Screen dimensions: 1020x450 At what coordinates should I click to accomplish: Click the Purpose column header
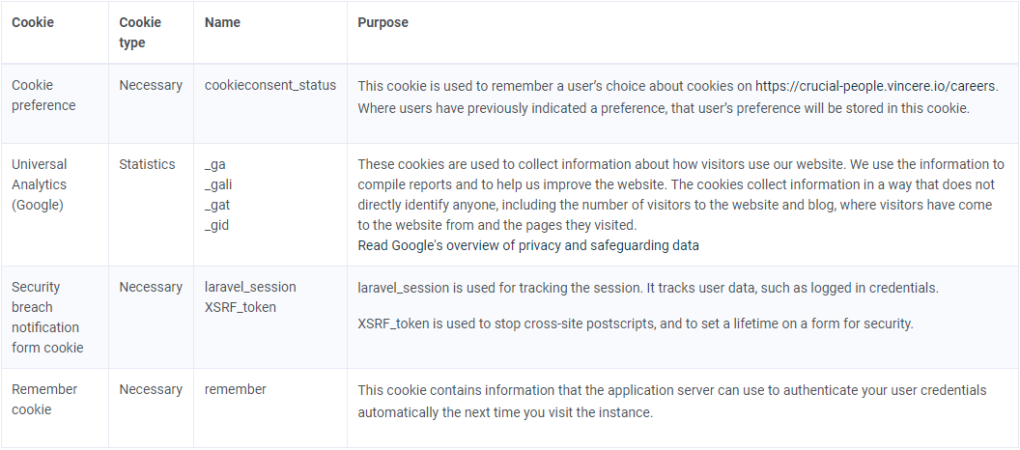pos(383,22)
